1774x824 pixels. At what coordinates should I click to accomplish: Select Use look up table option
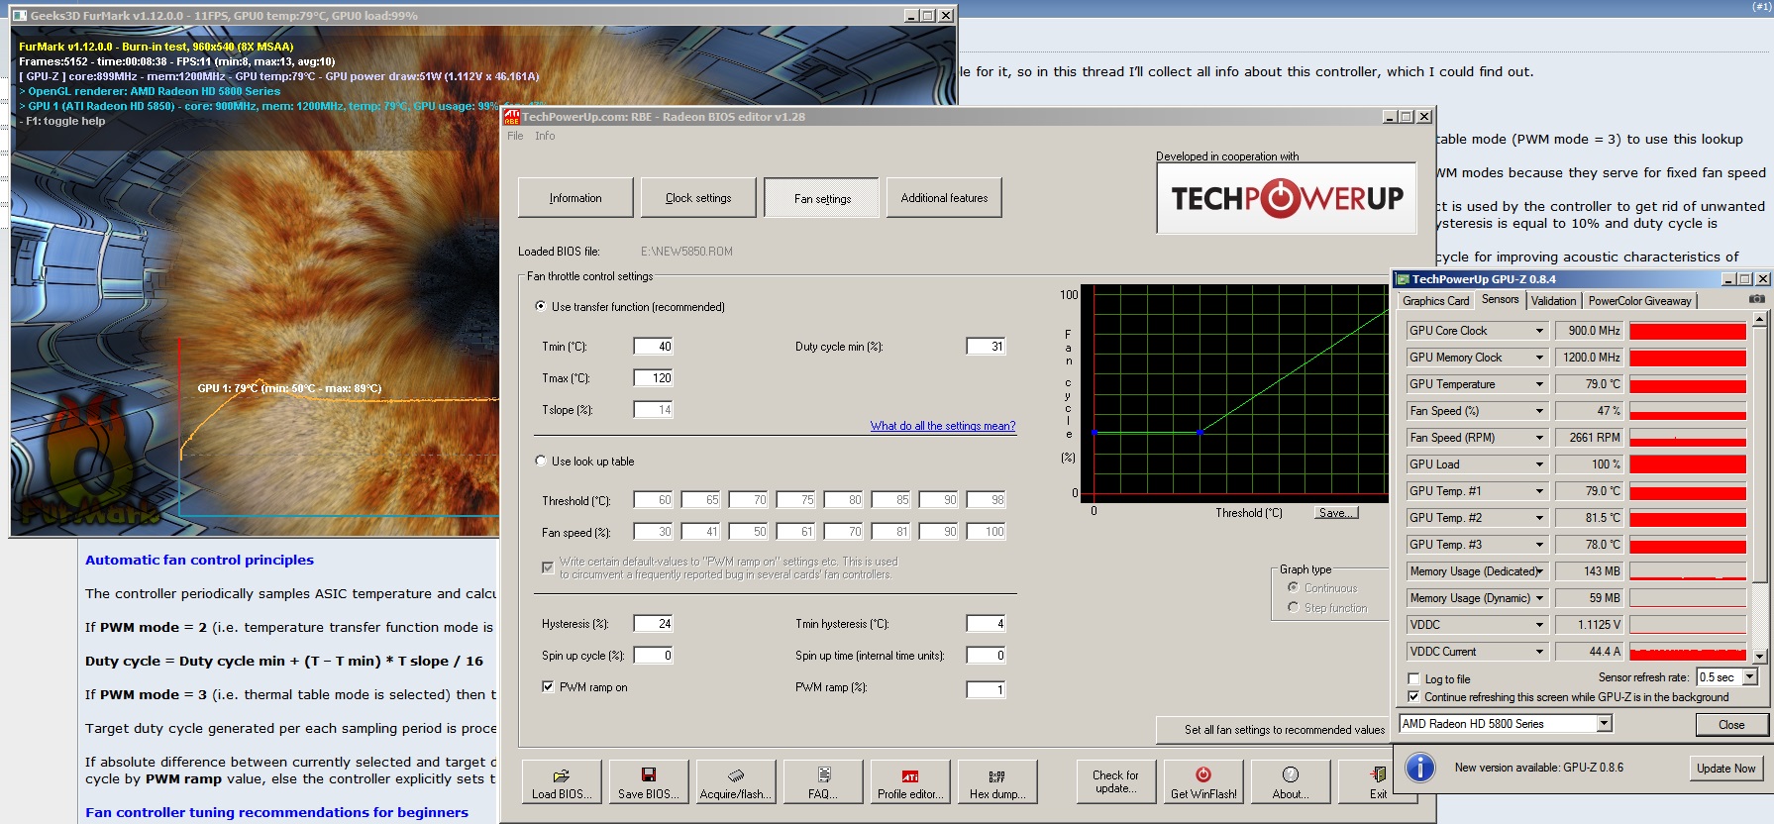(x=541, y=462)
